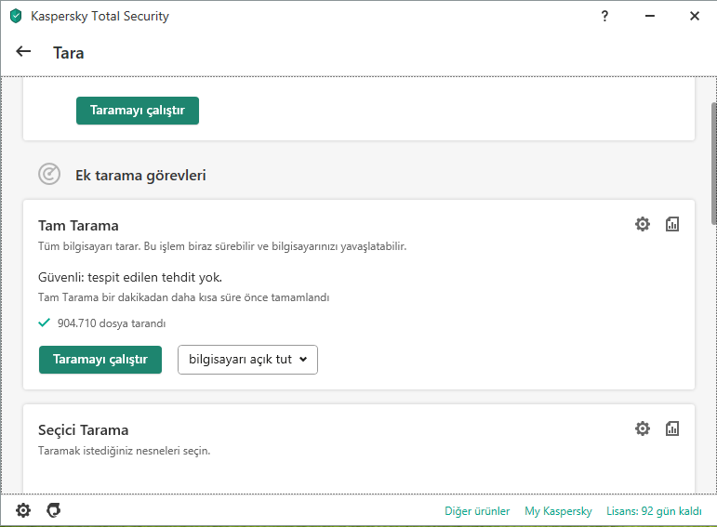Click the green checkmark beside 904.710 dosya tarandı

[x=45, y=323]
